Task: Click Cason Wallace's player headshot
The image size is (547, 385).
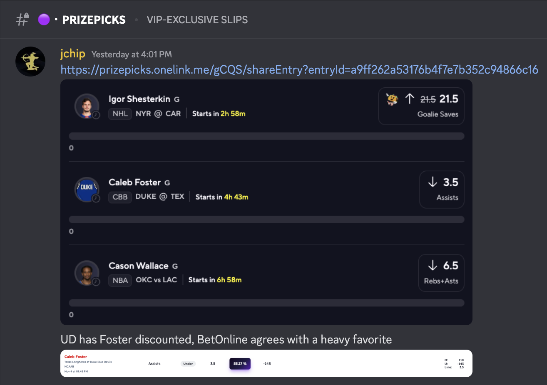Action: click(x=87, y=273)
